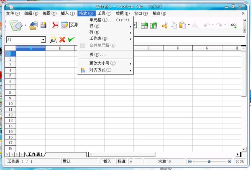Screen dimensions: 251x170
Task: Select column F header
Action: point(178,48)
